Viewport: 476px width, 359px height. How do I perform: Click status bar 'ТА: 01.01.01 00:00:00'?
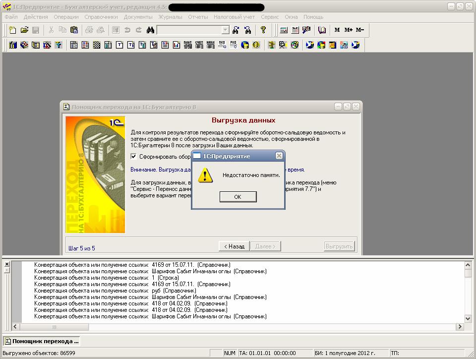(267, 353)
